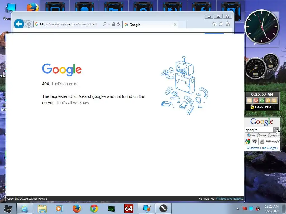286x214 pixels.
Task: Open the red 64 app on the taskbar
Action: [x=128, y=208]
